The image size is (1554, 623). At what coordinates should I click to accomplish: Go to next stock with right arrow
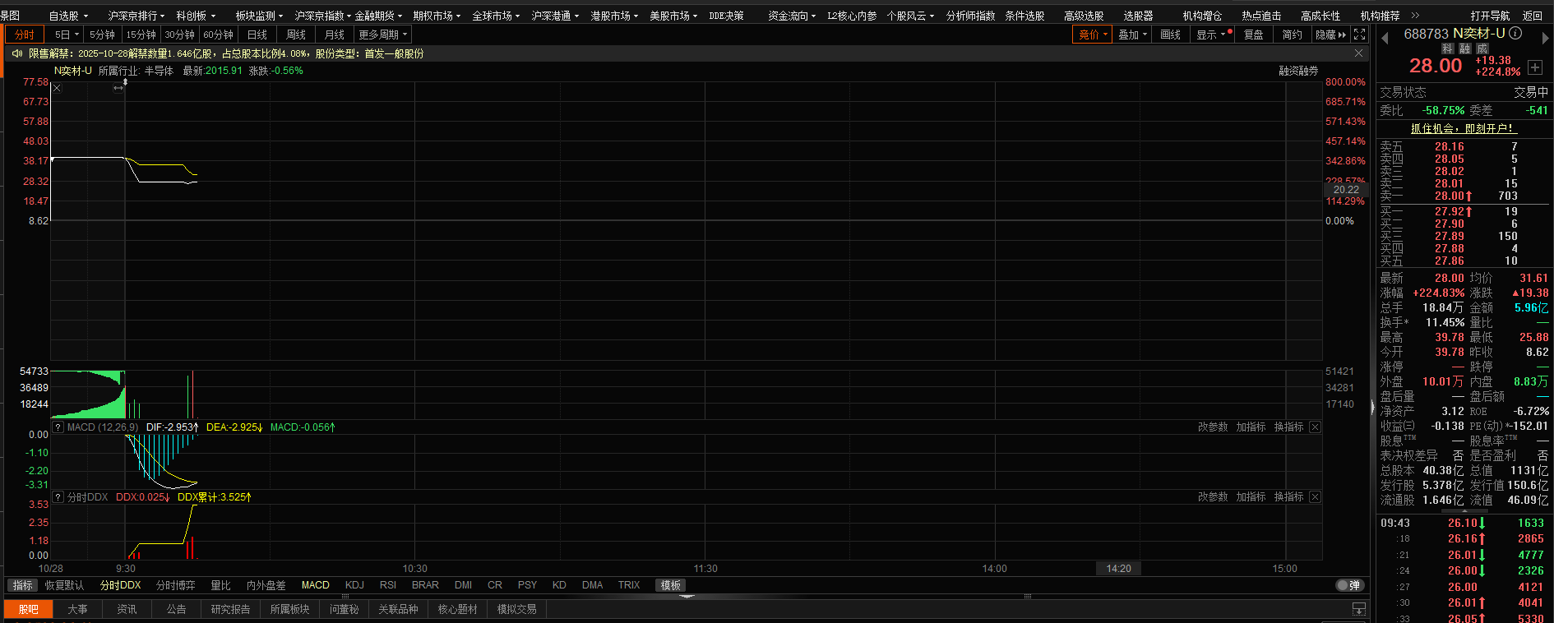click(x=1545, y=38)
